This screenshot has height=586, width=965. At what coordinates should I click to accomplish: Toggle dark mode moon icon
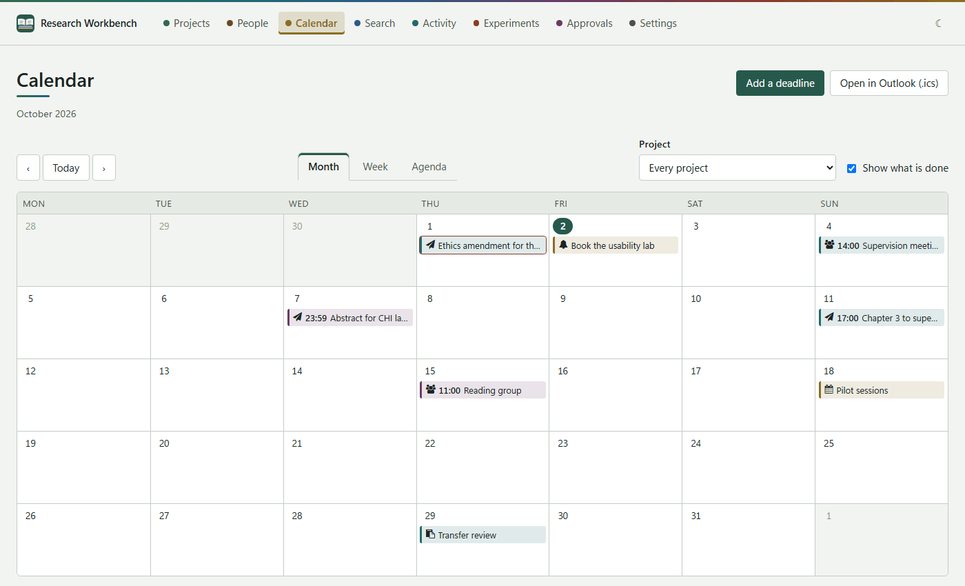[939, 23]
